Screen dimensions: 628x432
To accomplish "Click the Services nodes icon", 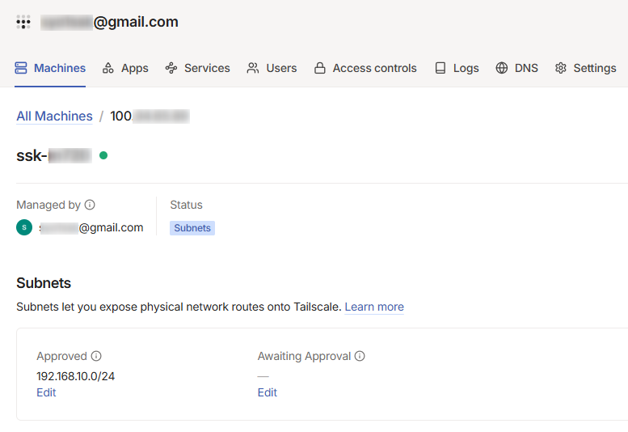I will [171, 68].
